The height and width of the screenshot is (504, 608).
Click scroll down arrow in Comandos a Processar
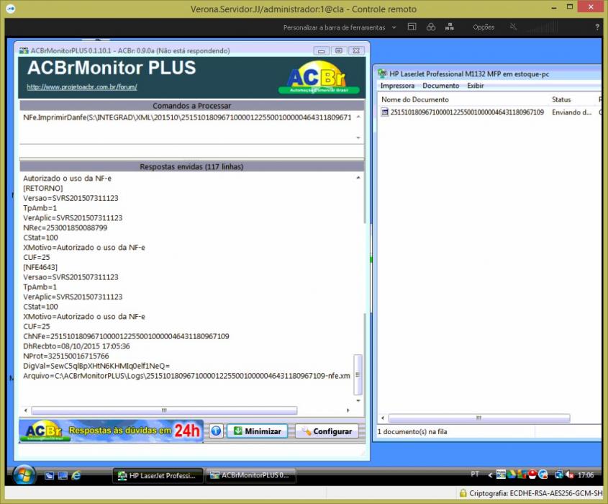click(358, 138)
